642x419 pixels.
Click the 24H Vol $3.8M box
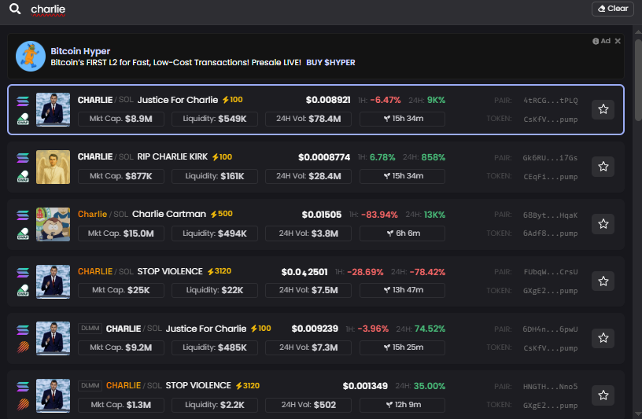(x=308, y=233)
